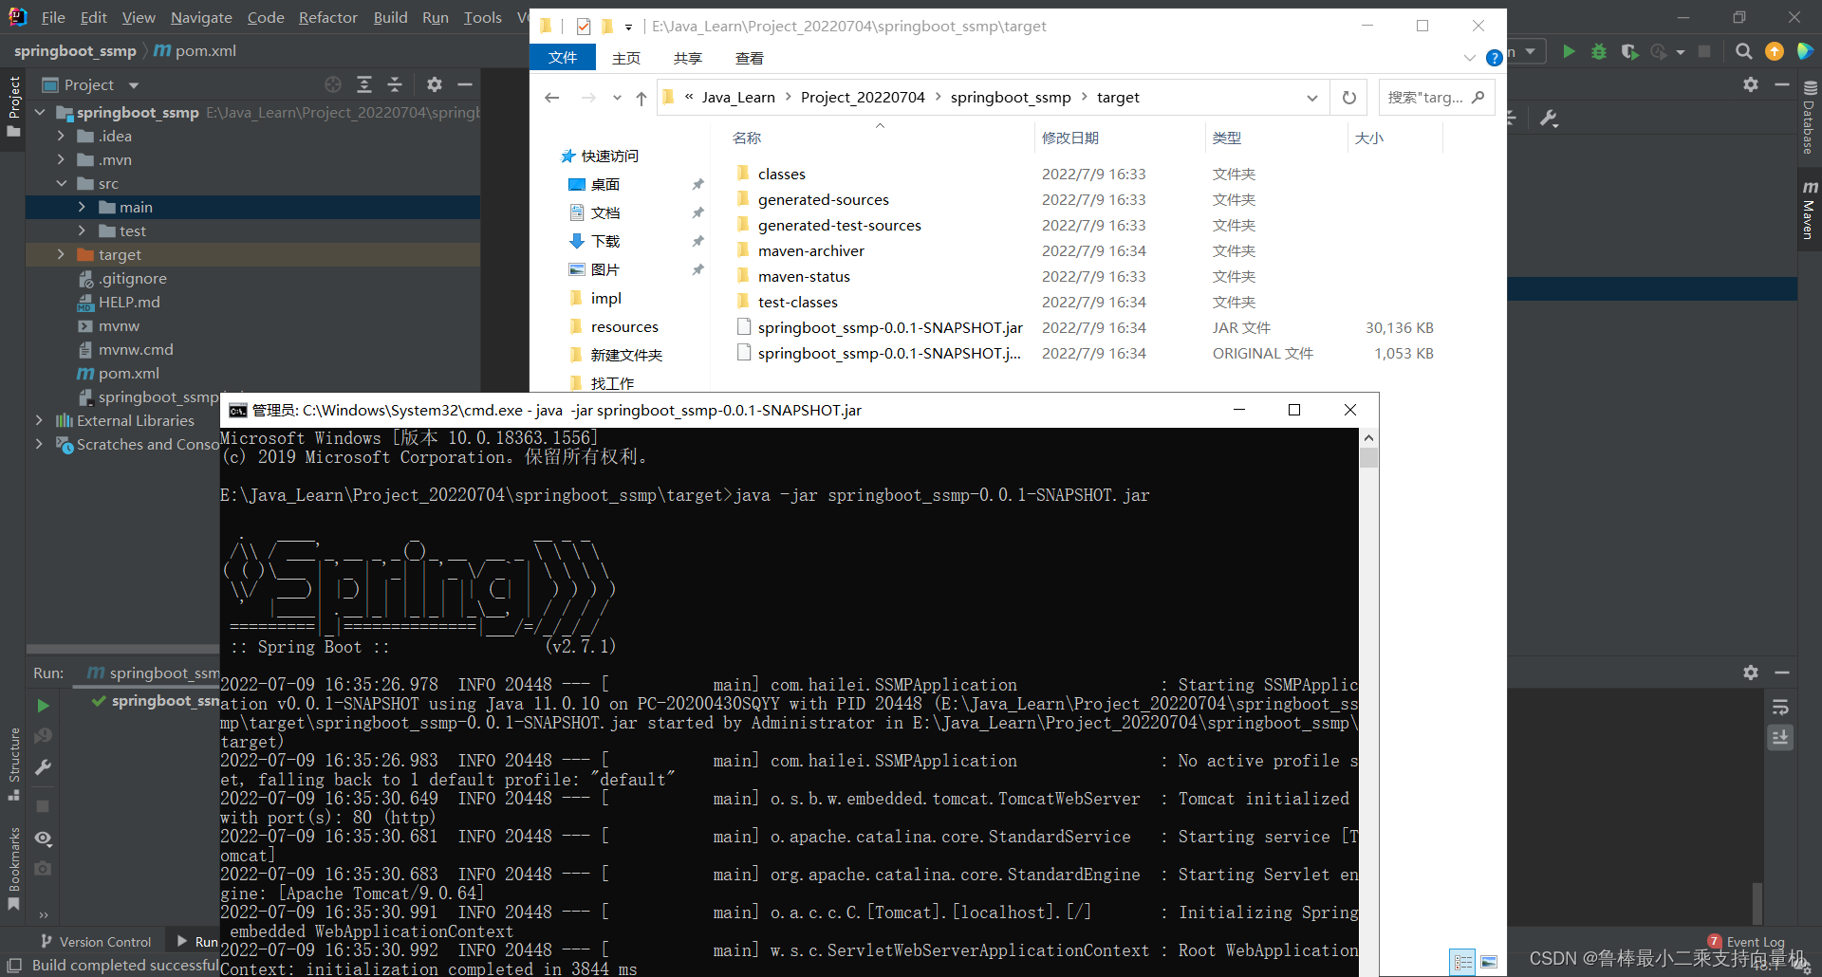Open Maven panel settings gear icon

point(1751,84)
